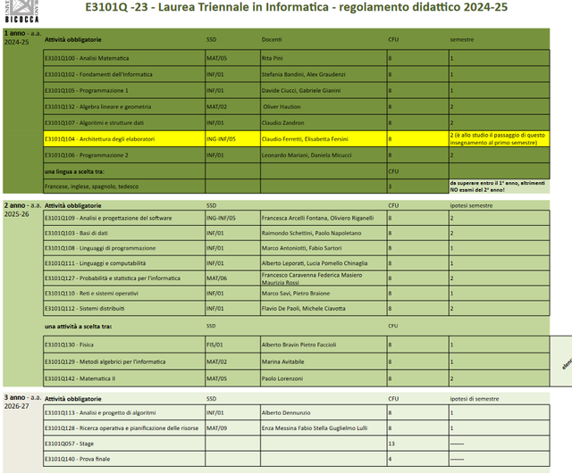The height and width of the screenshot is (473, 572).
Task: Click docente Paolo Lorenzoni cell
Action: point(324,378)
